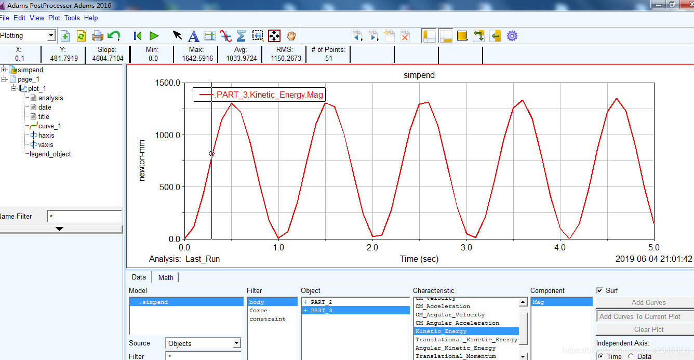Click the Print icon in toolbar
The image size is (694, 360).
coord(97,36)
